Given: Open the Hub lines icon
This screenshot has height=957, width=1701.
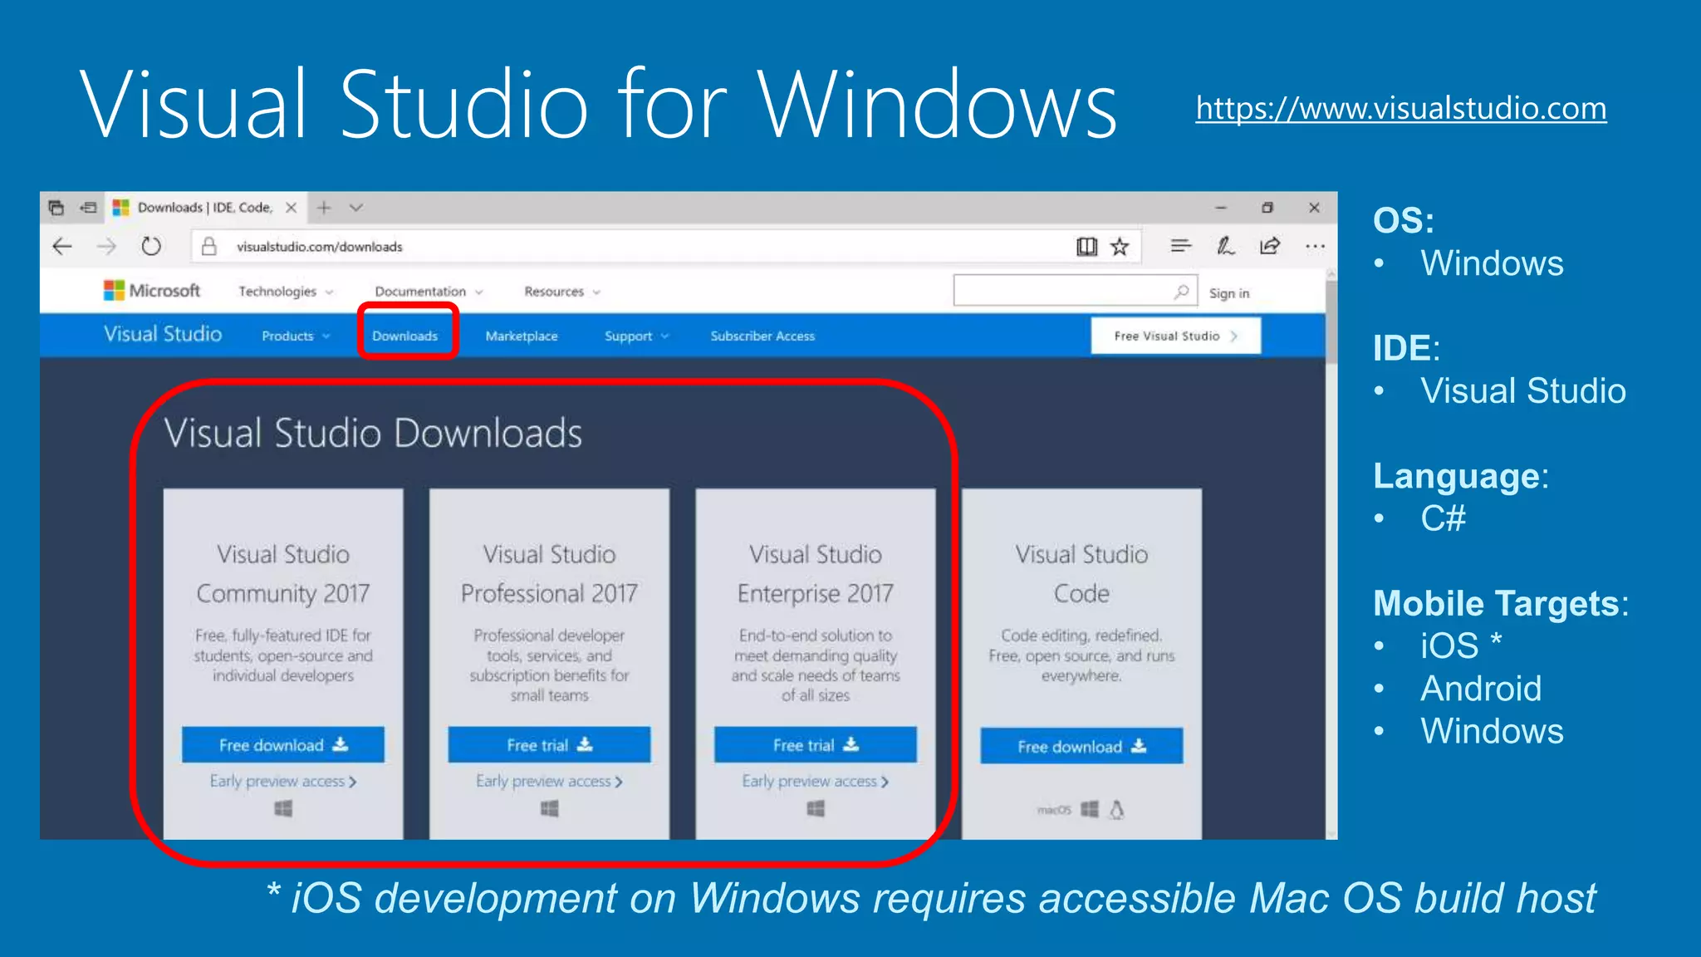Looking at the screenshot, I should 1180,245.
